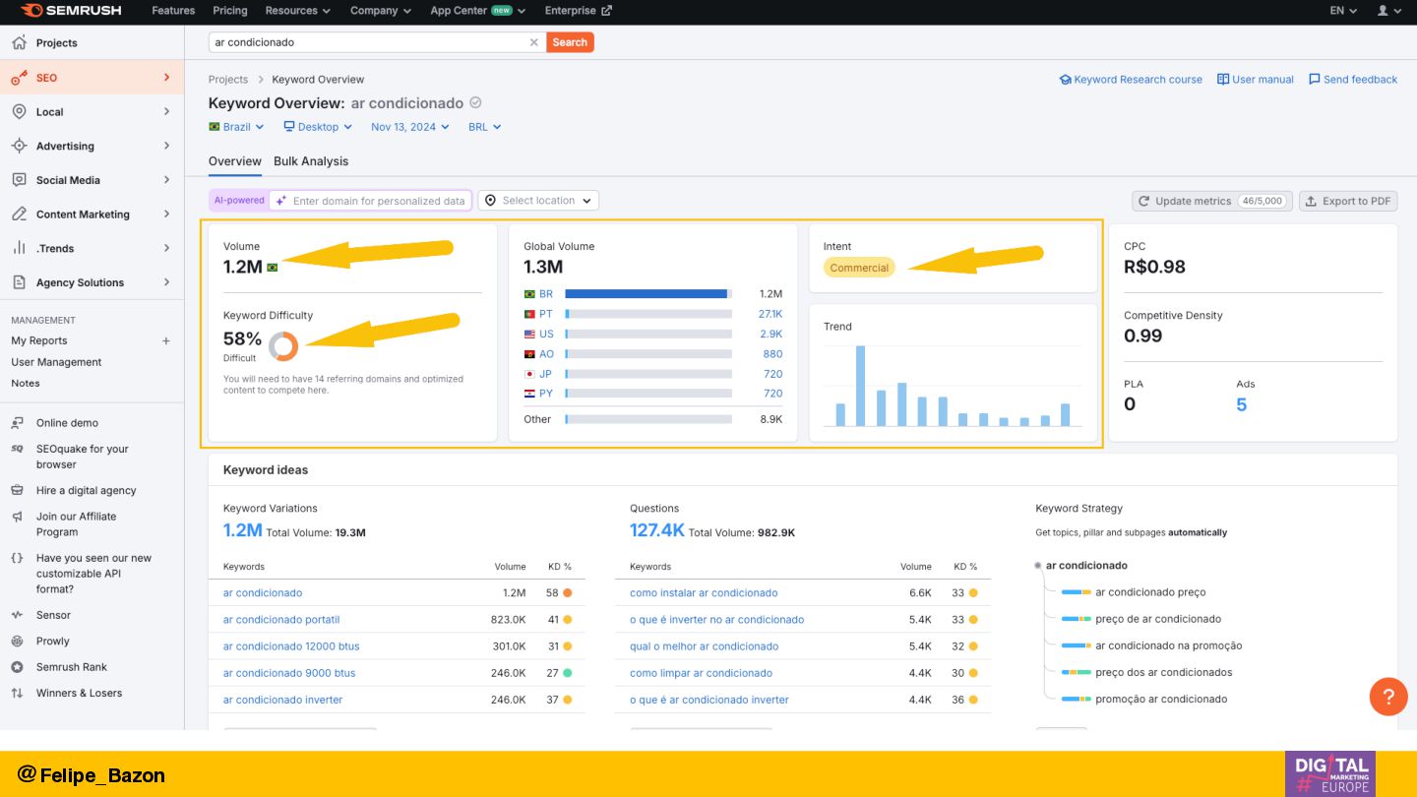Expand the Desktop device dropdown
The width and height of the screenshot is (1417, 797).
317,127
